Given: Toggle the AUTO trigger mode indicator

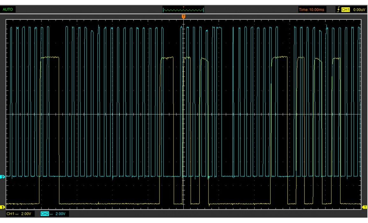Looking at the screenshot, I should tap(8, 10).
